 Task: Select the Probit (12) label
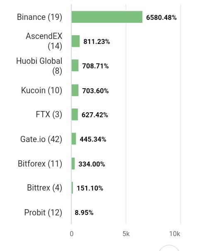click(x=43, y=212)
